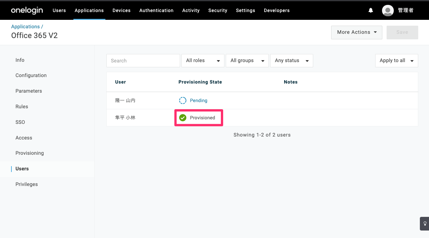Expand the All roles filter
Image resolution: width=429 pixels, height=238 pixels.
203,60
